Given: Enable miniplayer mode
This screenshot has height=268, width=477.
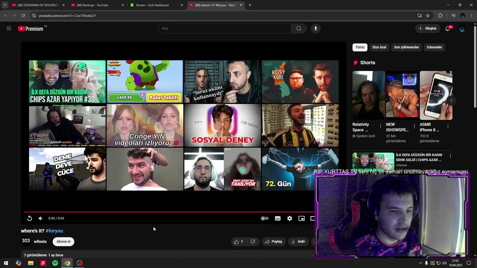Looking at the screenshot, I should pos(301,218).
